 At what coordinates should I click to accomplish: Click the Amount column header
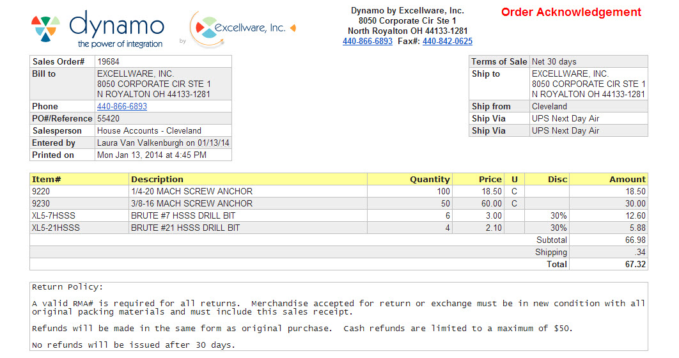[627, 180]
